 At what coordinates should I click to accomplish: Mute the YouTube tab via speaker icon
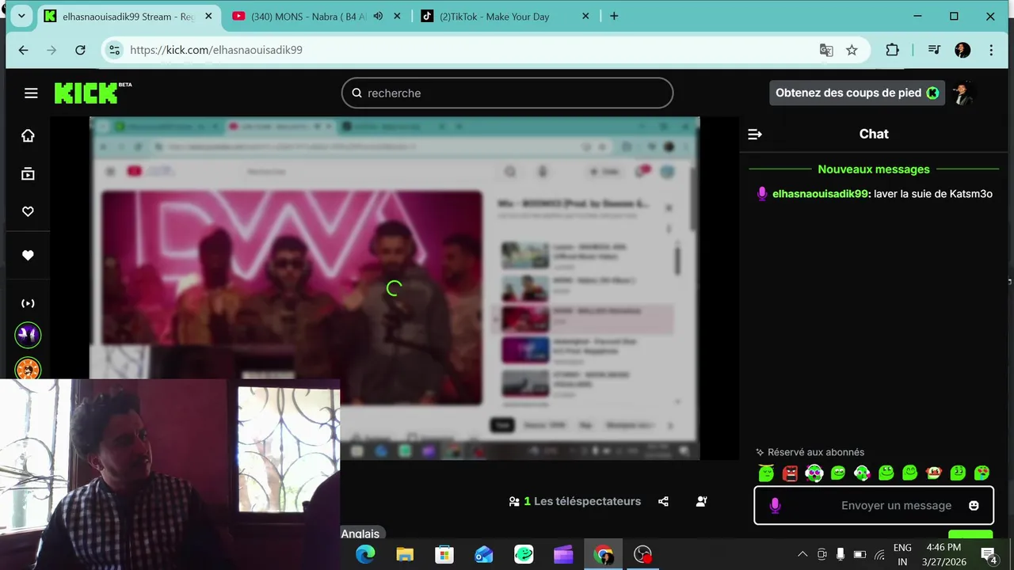(x=378, y=16)
